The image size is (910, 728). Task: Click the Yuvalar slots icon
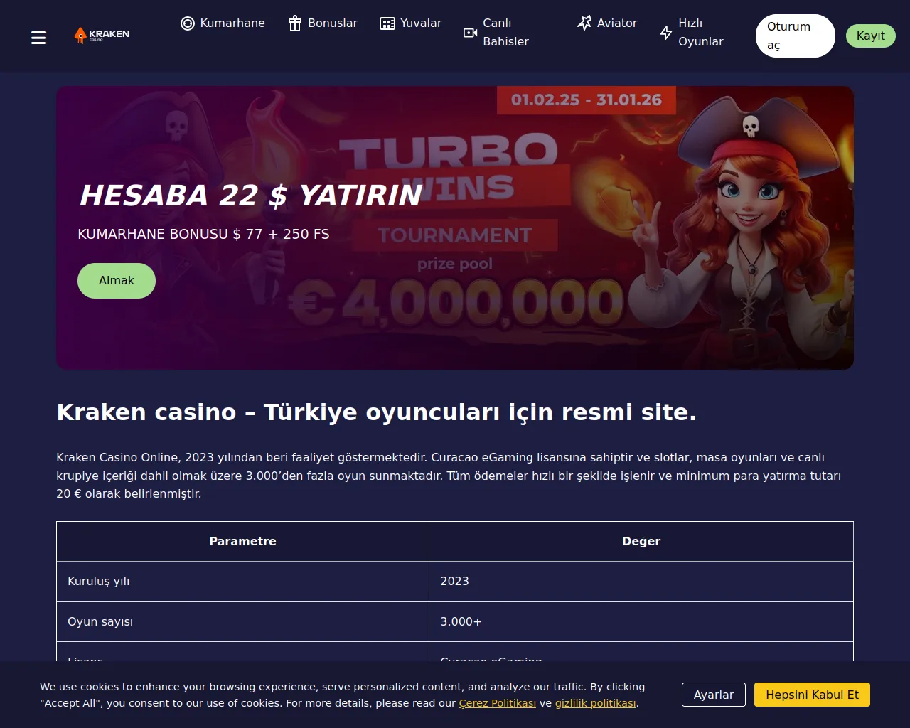point(387,23)
